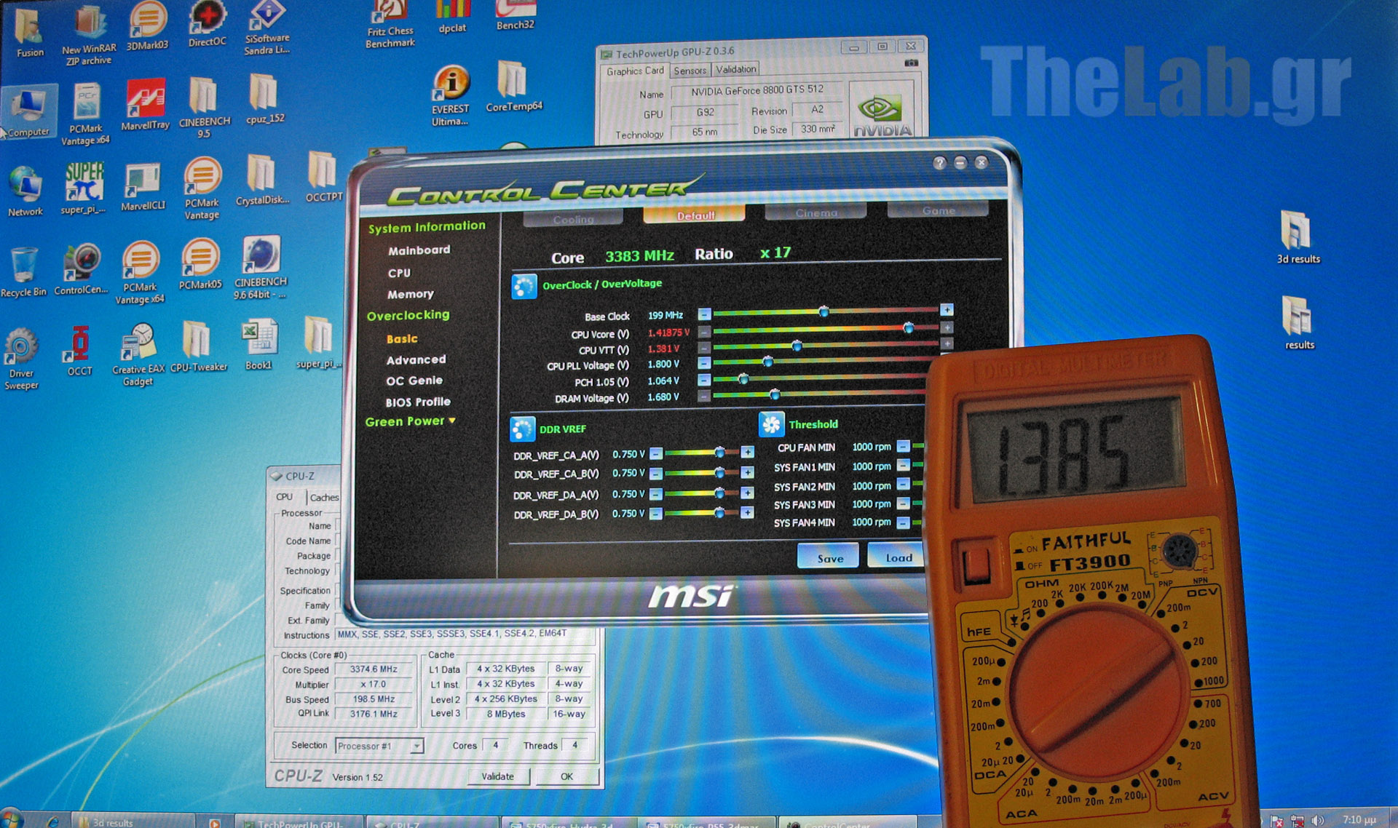Image resolution: width=1398 pixels, height=828 pixels.
Task: Open the 3d results folder
Action: click(x=1298, y=236)
